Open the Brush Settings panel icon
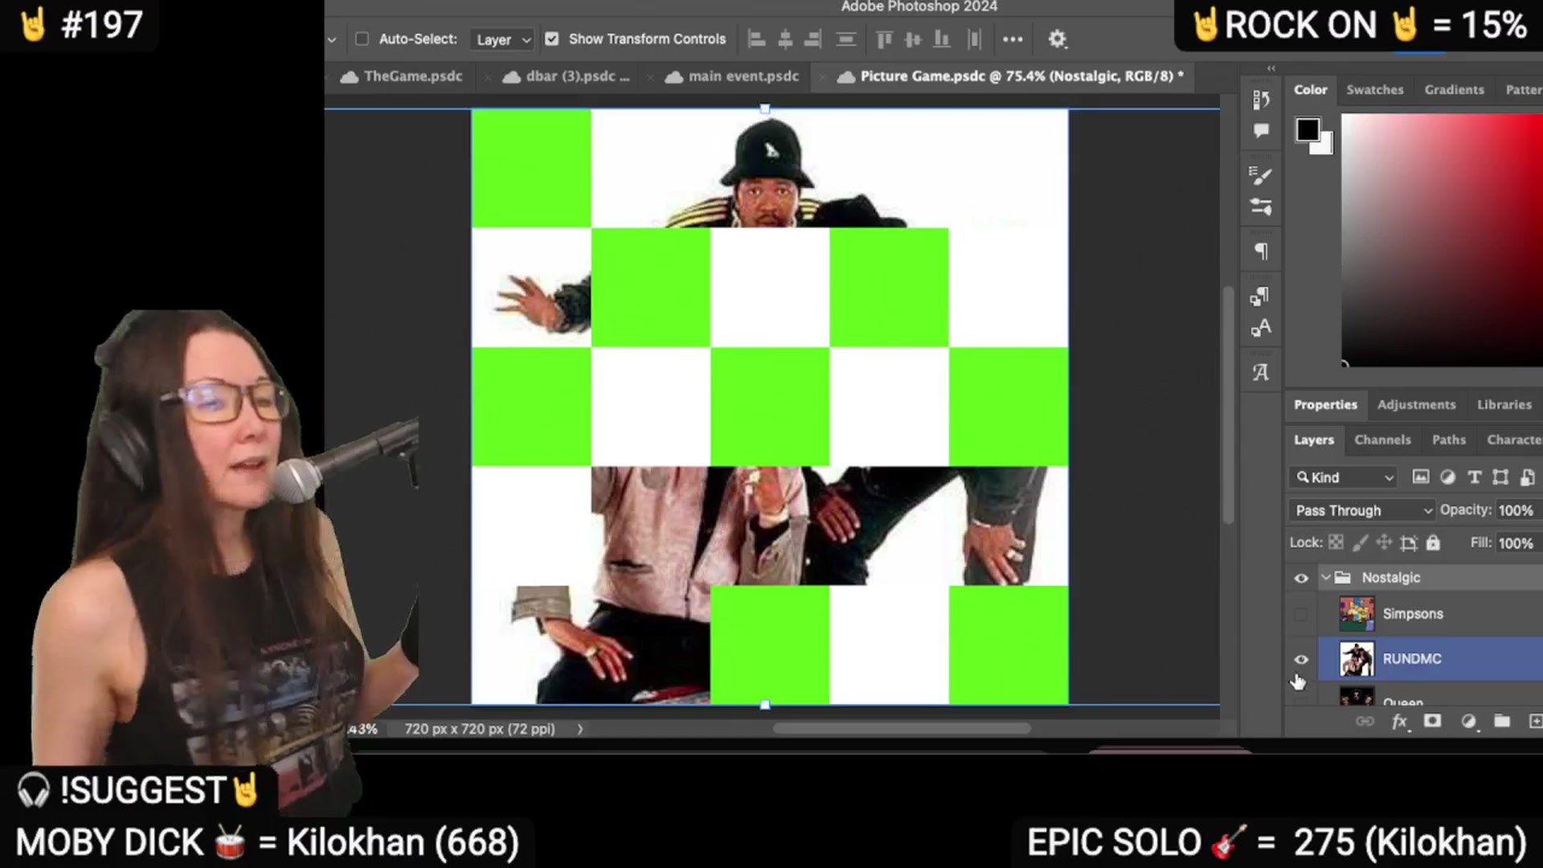This screenshot has height=868, width=1543. point(1261,175)
